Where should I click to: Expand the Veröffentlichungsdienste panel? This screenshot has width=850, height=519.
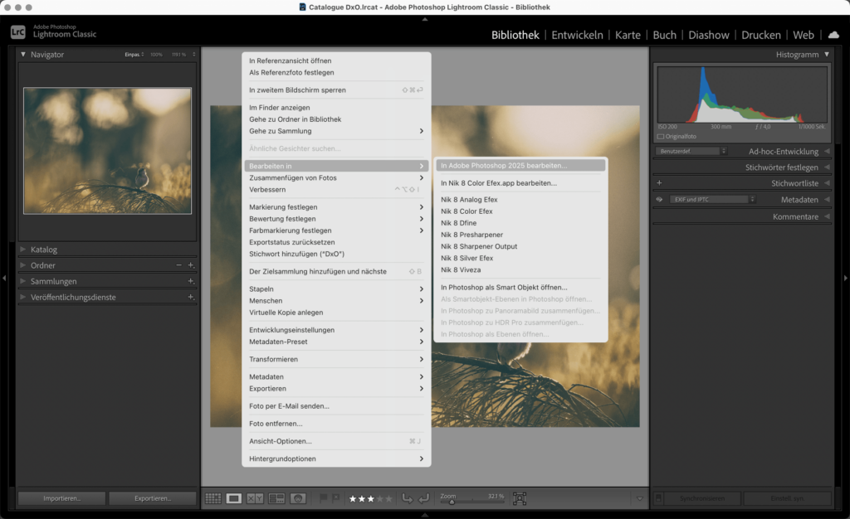click(22, 297)
